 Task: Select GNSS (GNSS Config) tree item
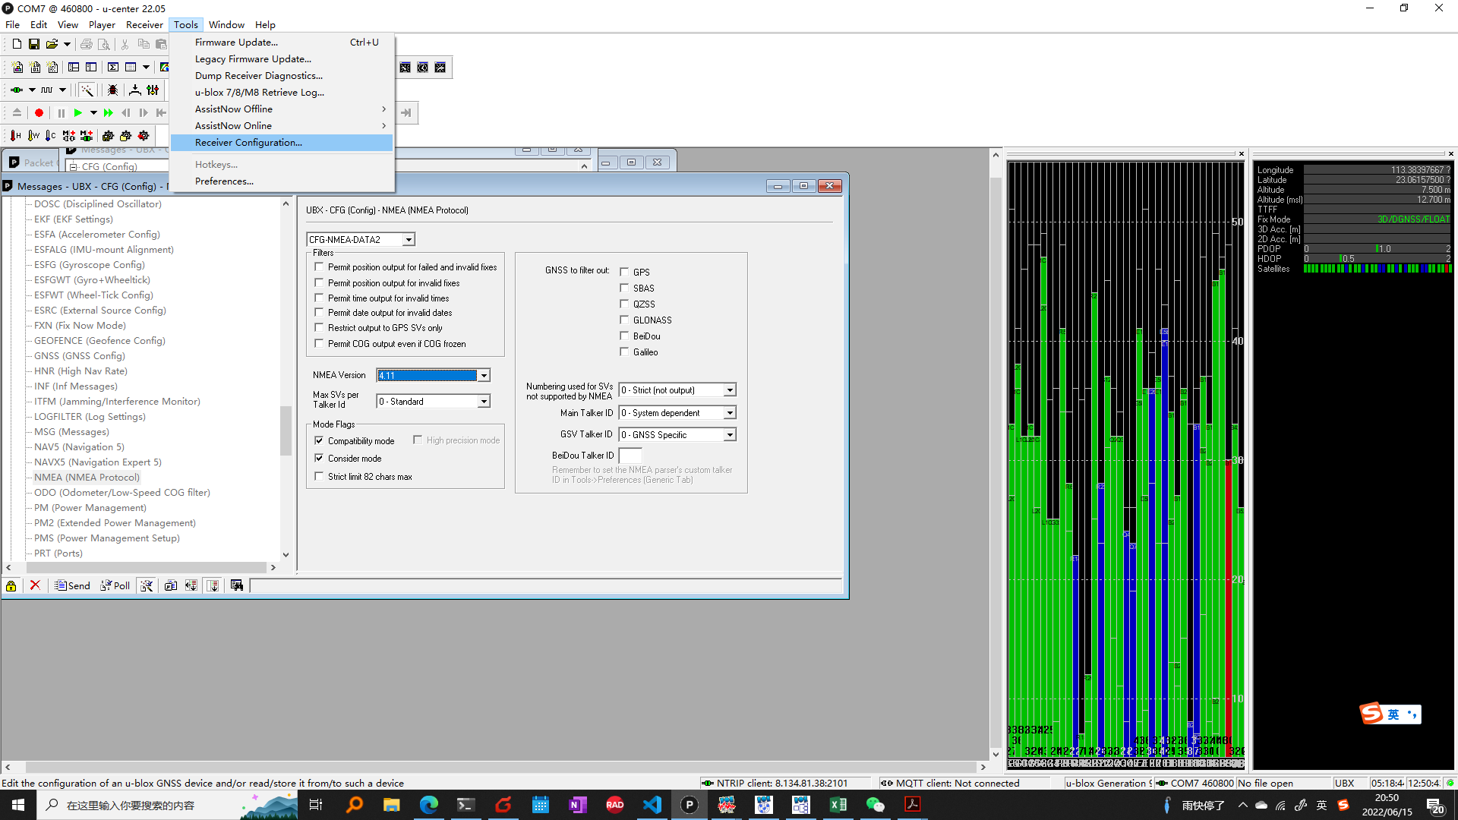pyautogui.click(x=80, y=356)
